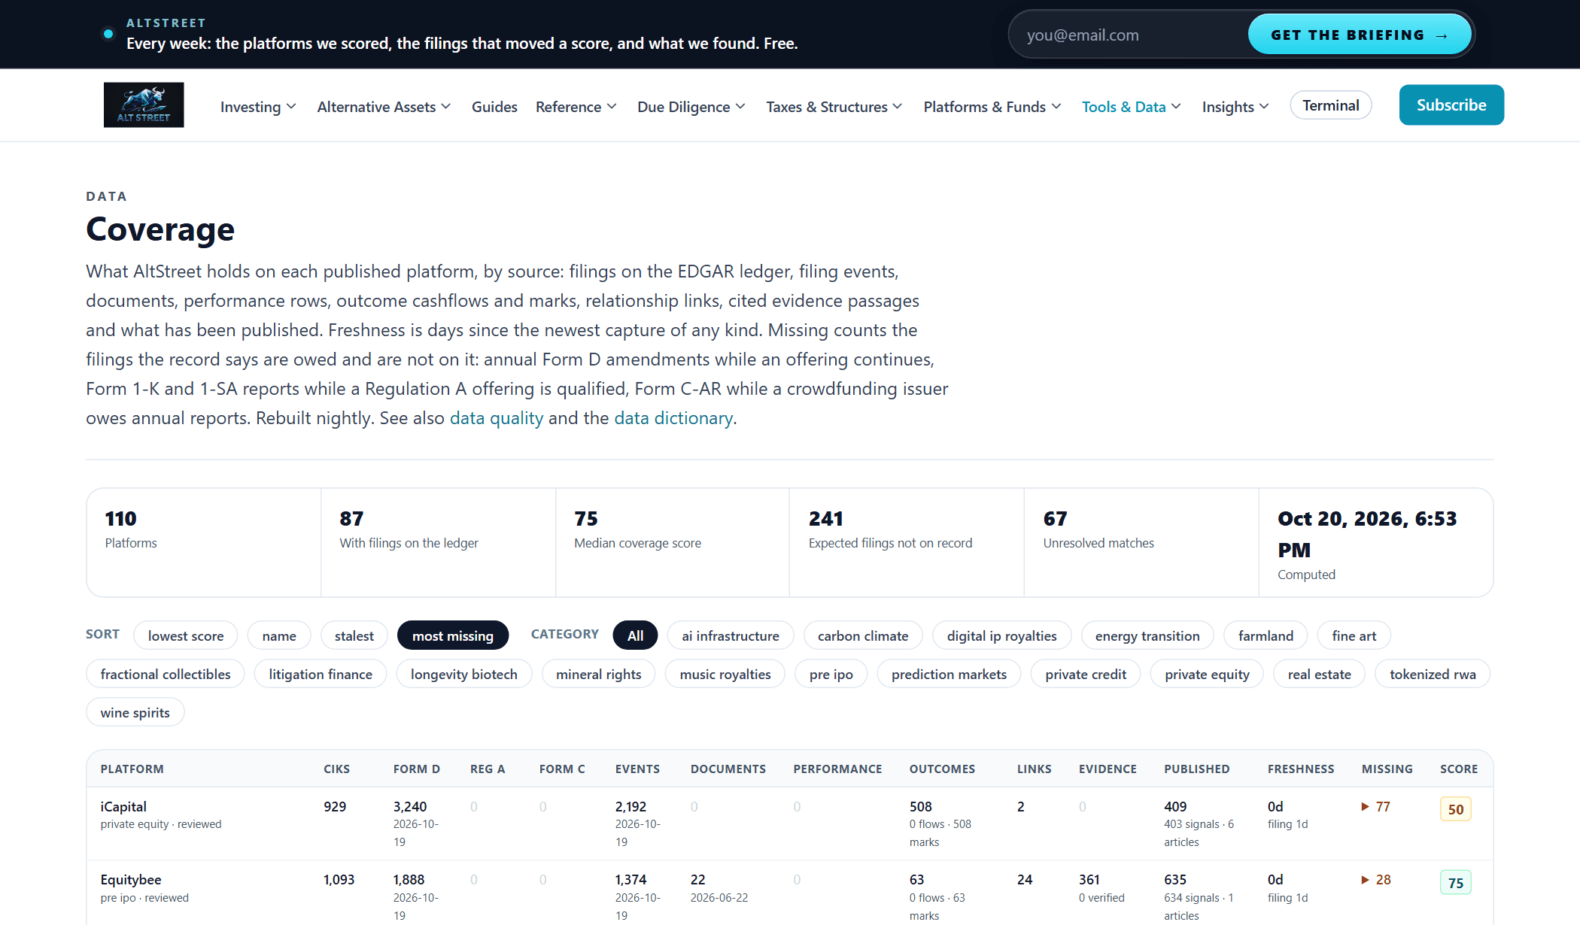Follow the data quality link

click(497, 418)
